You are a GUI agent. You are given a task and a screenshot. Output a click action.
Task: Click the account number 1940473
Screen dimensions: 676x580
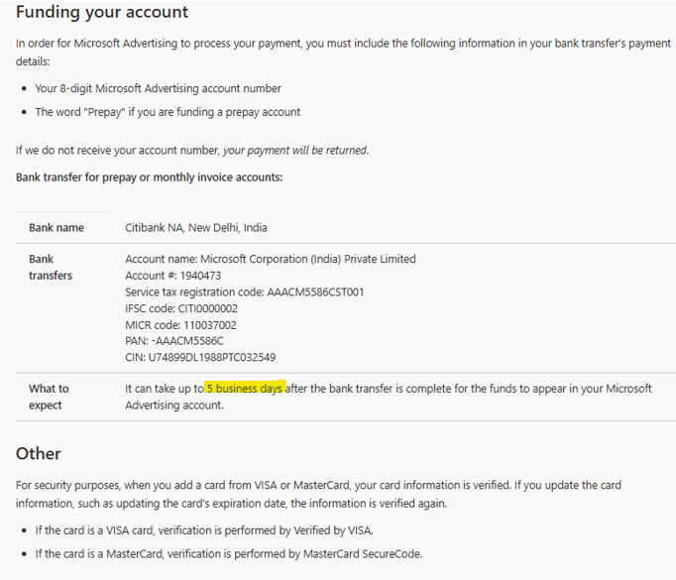point(200,276)
